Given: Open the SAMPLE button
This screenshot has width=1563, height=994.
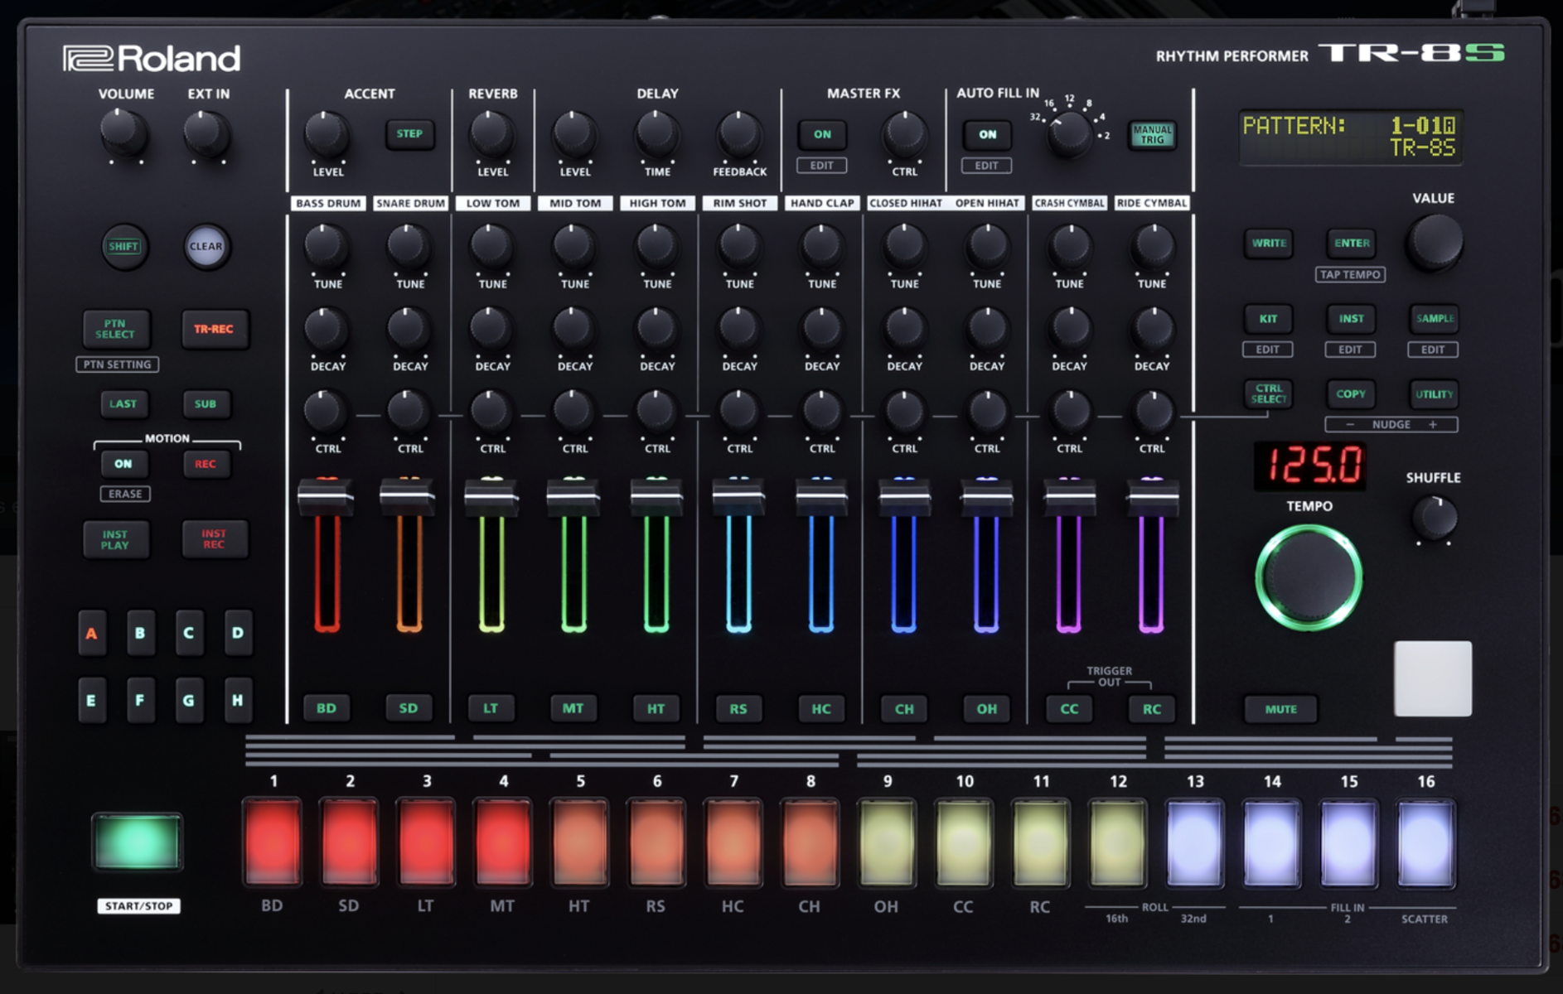Looking at the screenshot, I should (x=1434, y=319).
